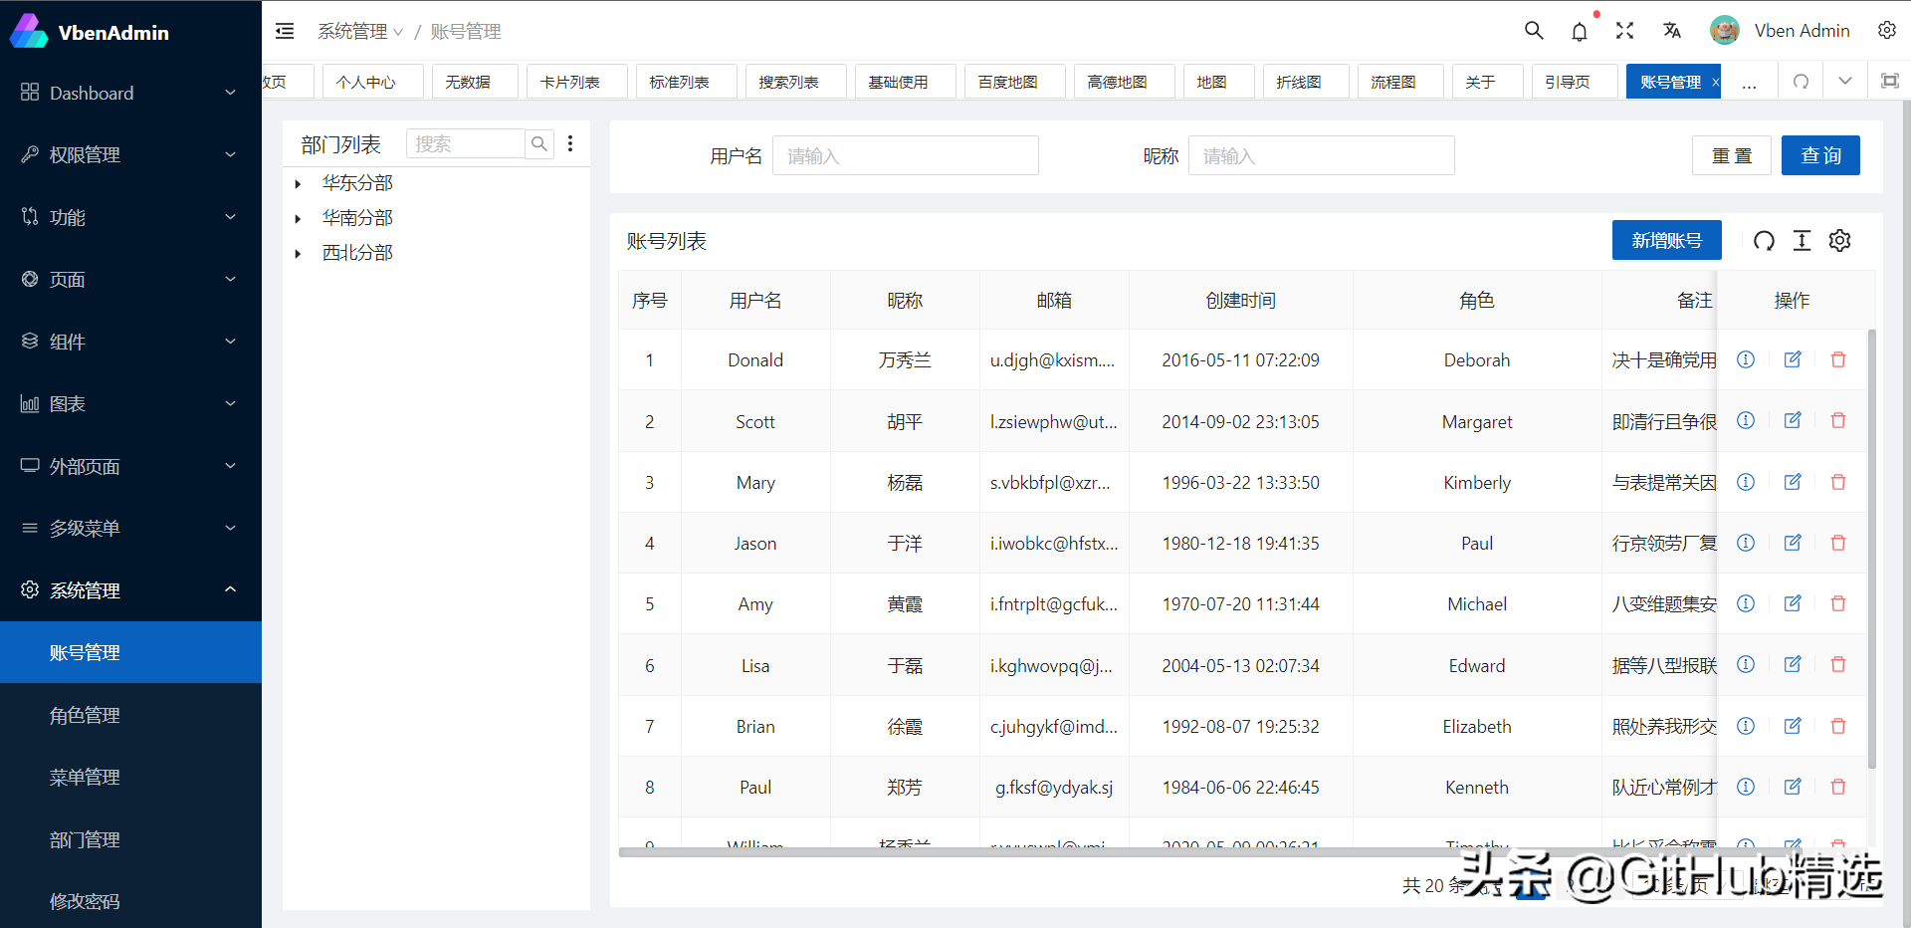Collapse the 系统管理 sidebar section
Viewport: 1911px width, 928px height.
coord(230,589)
